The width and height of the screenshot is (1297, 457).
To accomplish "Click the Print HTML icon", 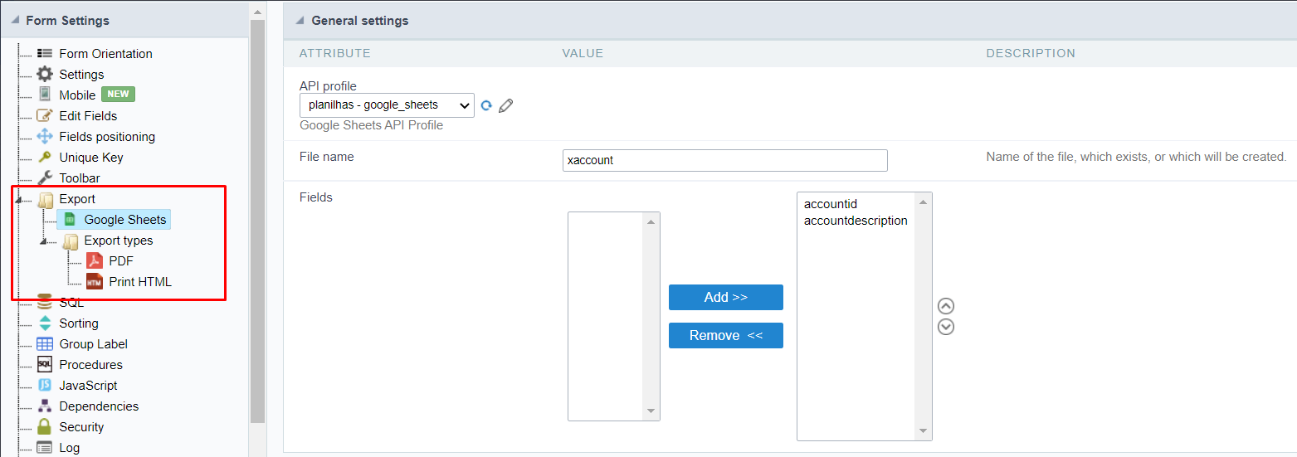I will 95,282.
